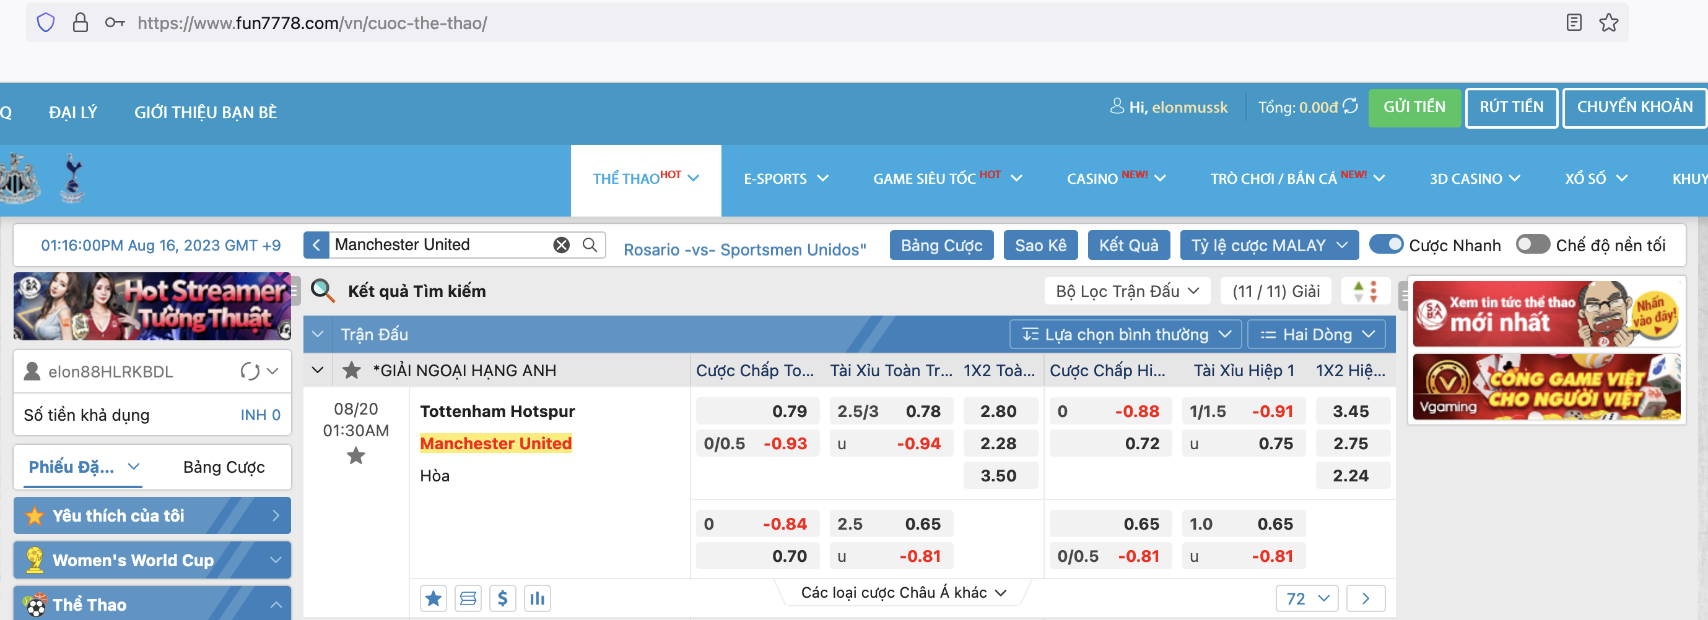Toggle favorite star under match time

356,456
